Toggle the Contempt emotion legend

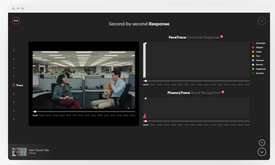(x=259, y=43)
